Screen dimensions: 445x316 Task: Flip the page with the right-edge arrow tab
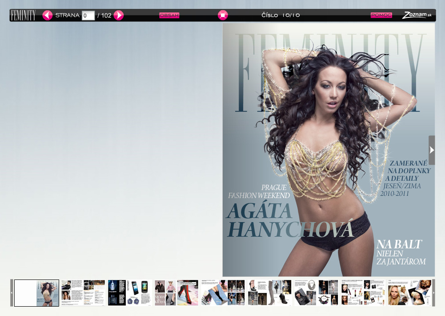432,150
